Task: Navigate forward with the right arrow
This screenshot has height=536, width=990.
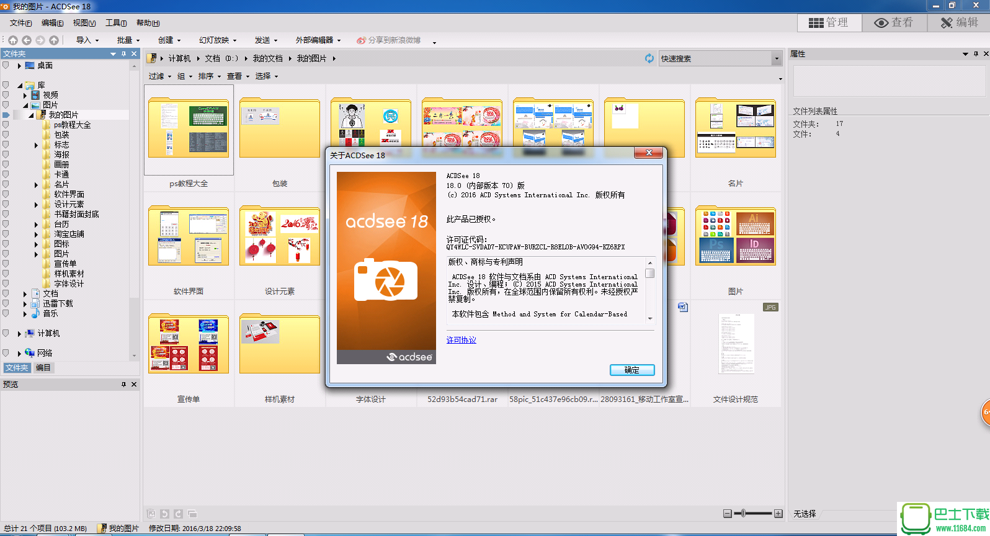Action: [40, 40]
